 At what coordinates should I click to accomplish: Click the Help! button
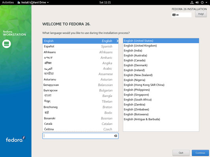[201, 14]
